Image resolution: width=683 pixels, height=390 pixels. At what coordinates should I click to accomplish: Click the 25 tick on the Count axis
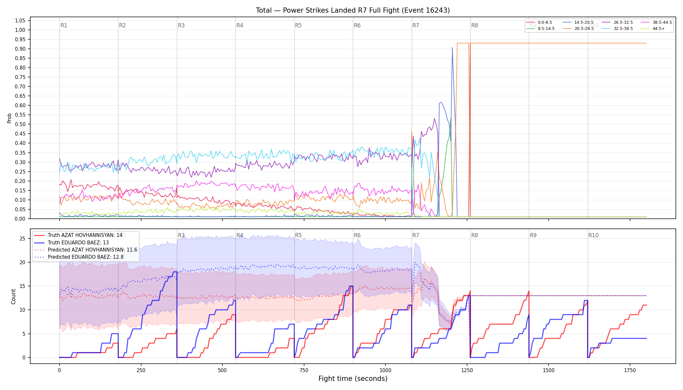[x=22, y=239]
